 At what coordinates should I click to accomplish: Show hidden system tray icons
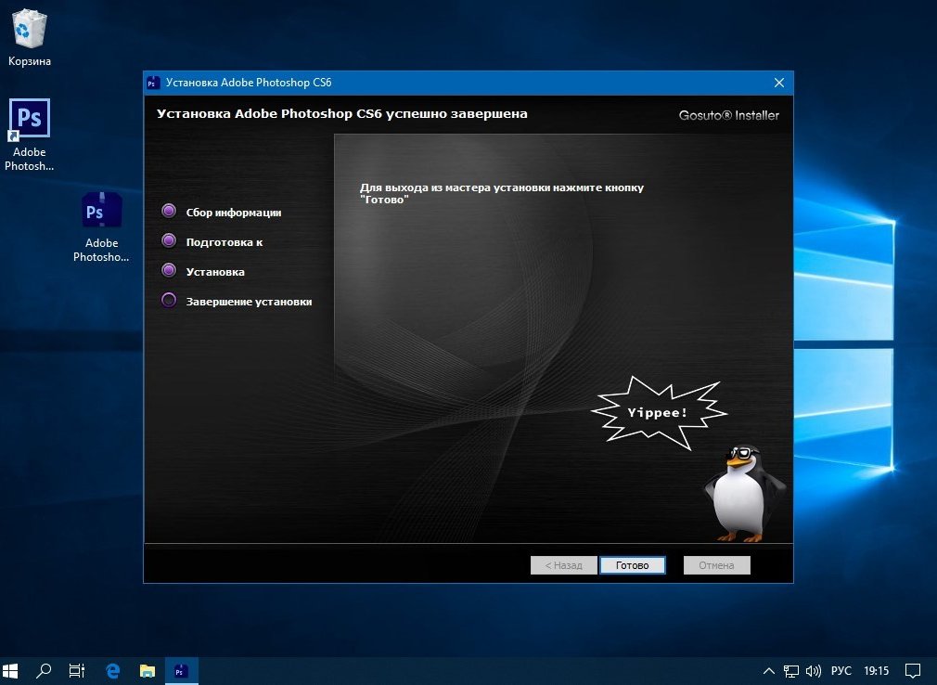769,671
